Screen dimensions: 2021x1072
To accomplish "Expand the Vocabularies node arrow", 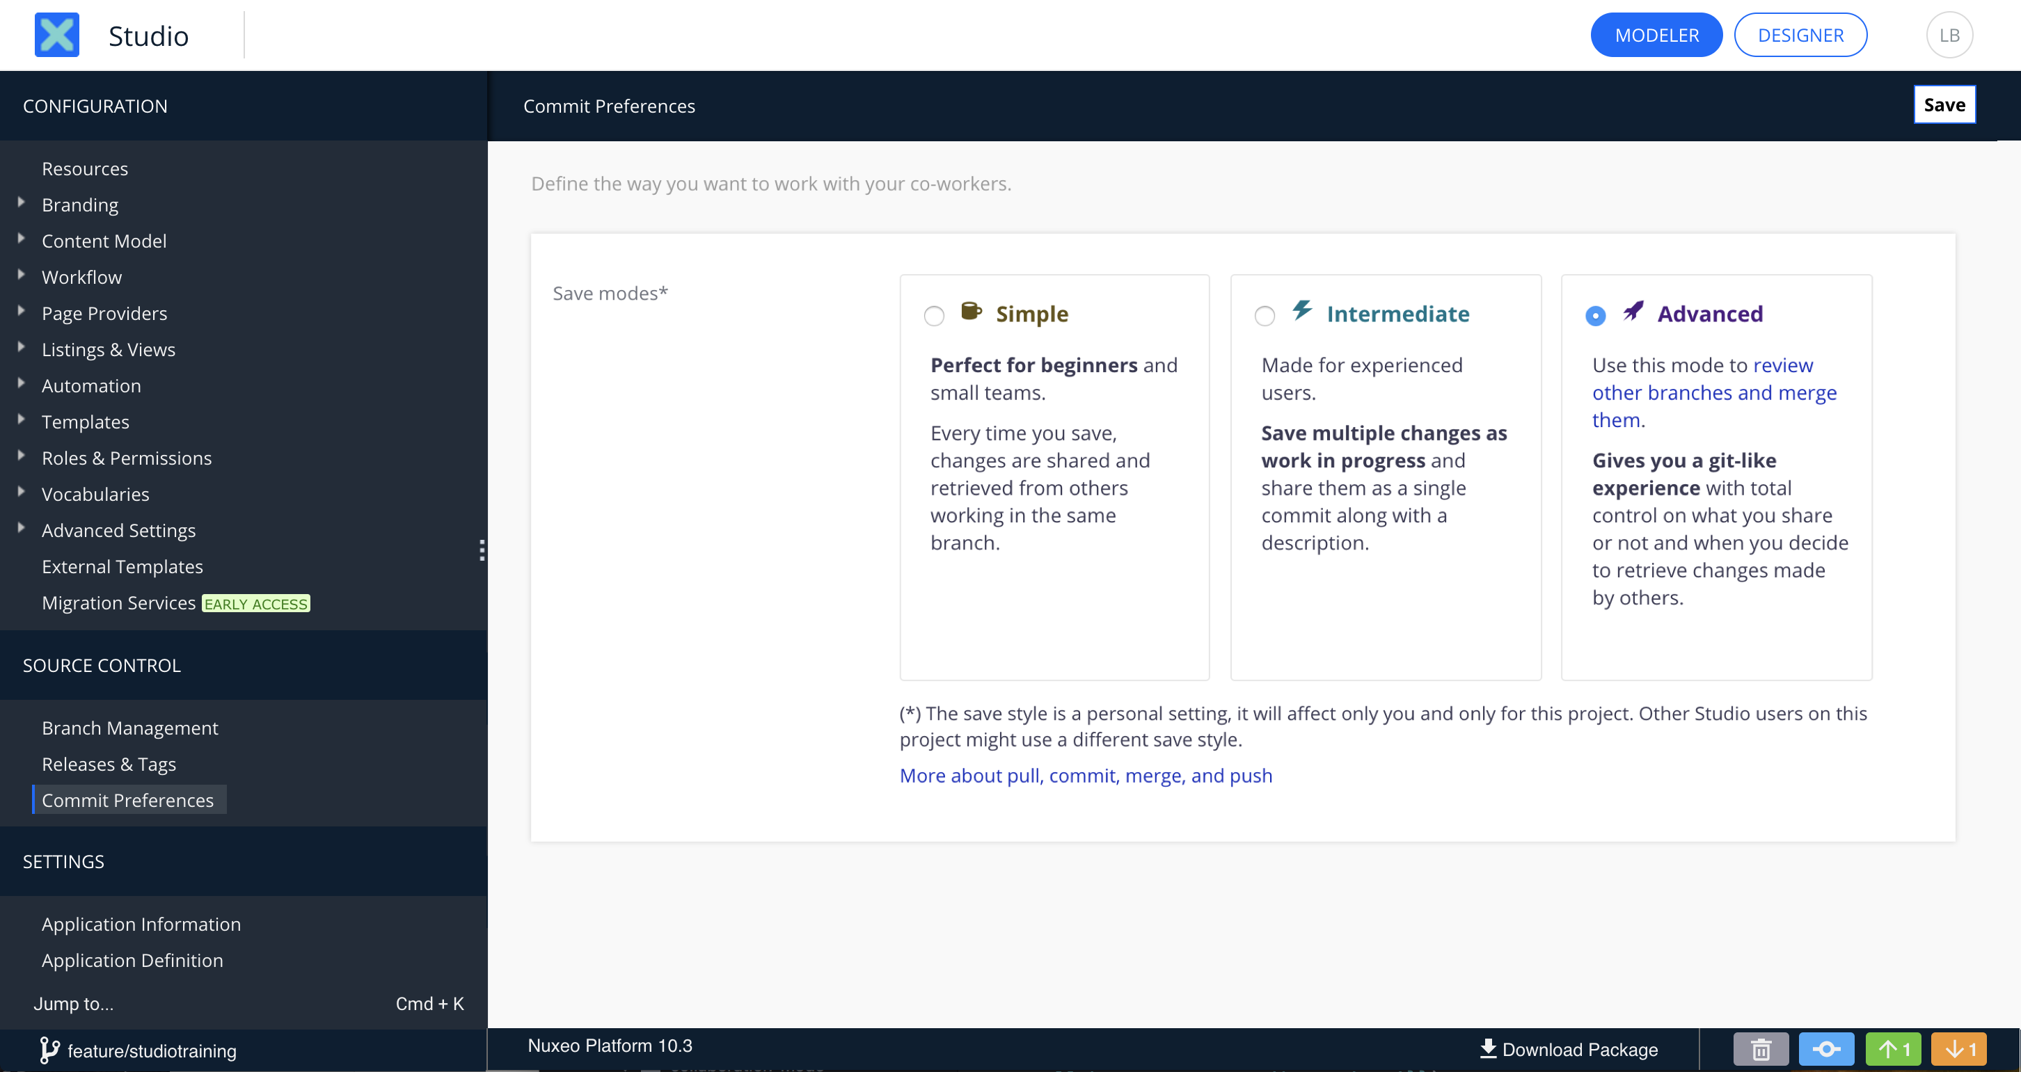I will 21,492.
